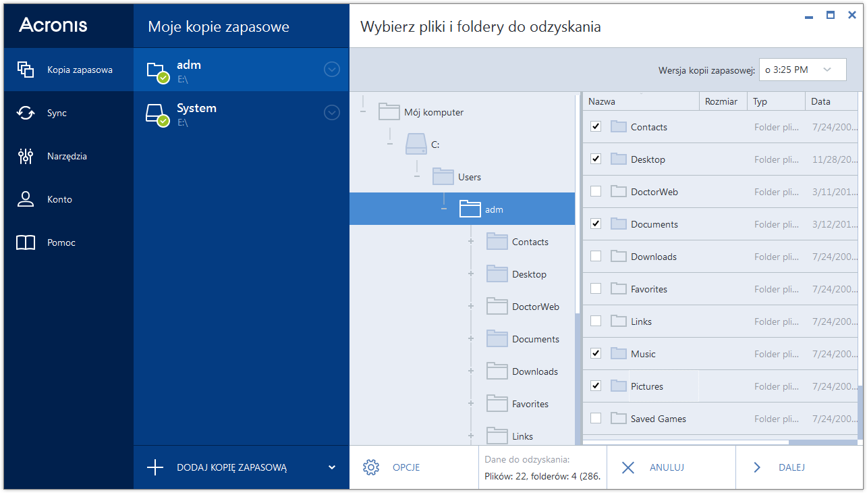Click the Pictures folder icon in file list
The width and height of the screenshot is (867, 493).
619,386
